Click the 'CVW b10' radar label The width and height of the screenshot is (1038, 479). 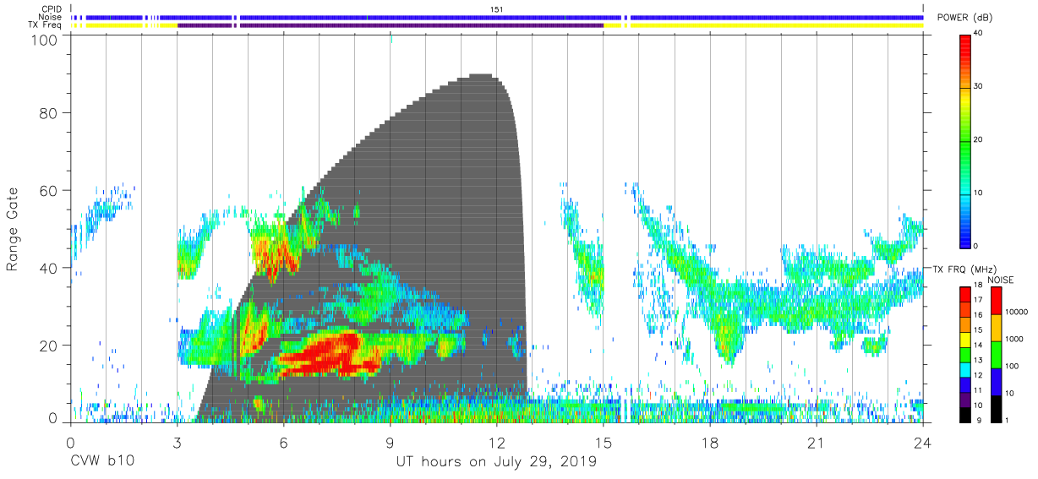coord(102,462)
